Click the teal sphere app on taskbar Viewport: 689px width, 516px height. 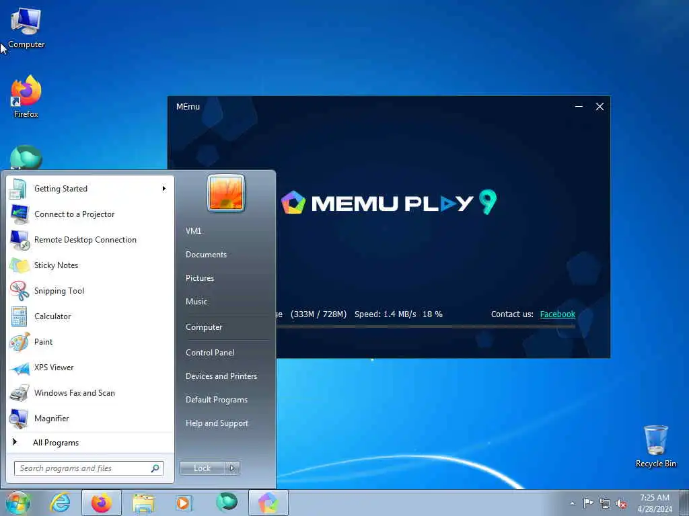tap(227, 502)
